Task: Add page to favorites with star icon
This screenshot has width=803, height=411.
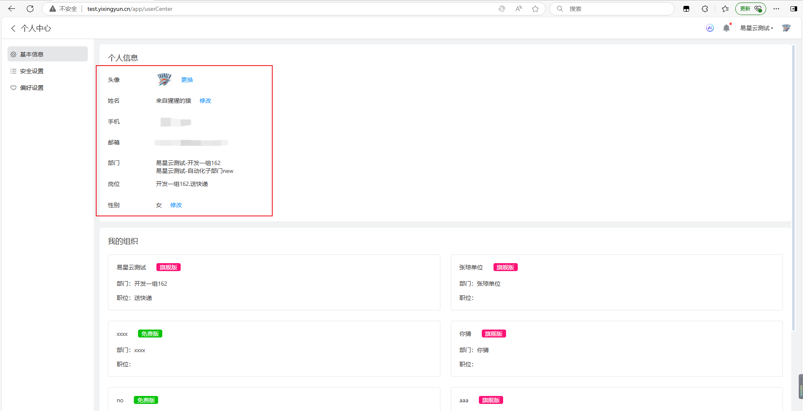Action: point(535,9)
